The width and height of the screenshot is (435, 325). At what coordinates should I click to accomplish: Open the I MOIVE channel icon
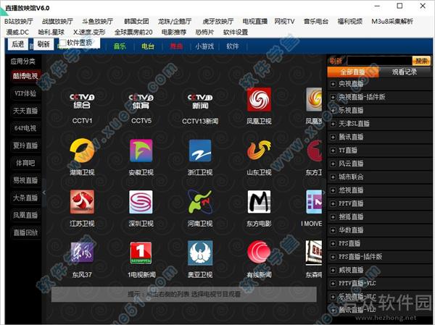314,202
